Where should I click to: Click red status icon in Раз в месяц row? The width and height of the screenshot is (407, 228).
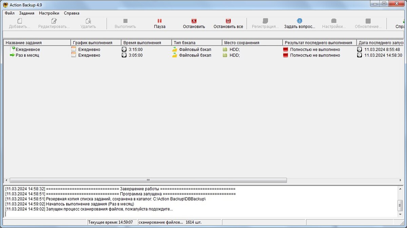[286, 55]
